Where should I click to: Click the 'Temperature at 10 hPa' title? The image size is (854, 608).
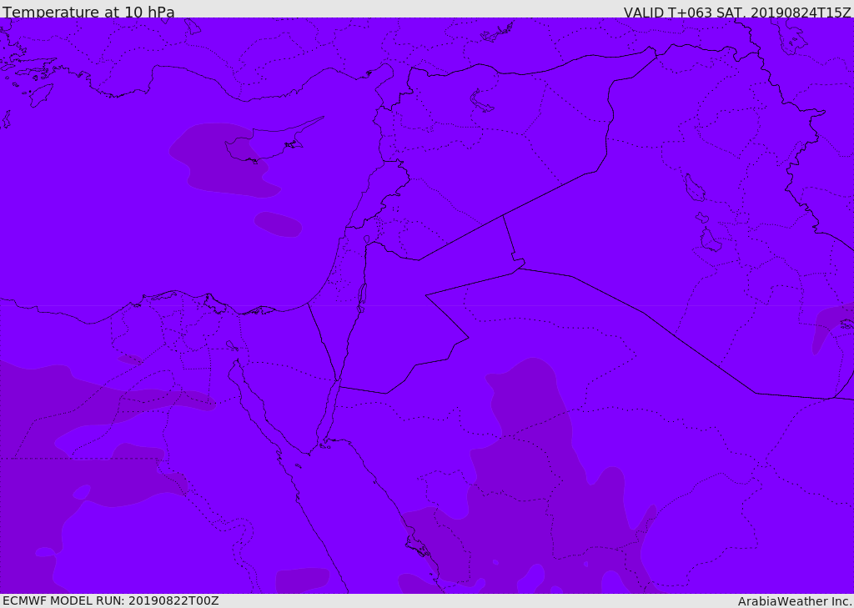[88, 12]
